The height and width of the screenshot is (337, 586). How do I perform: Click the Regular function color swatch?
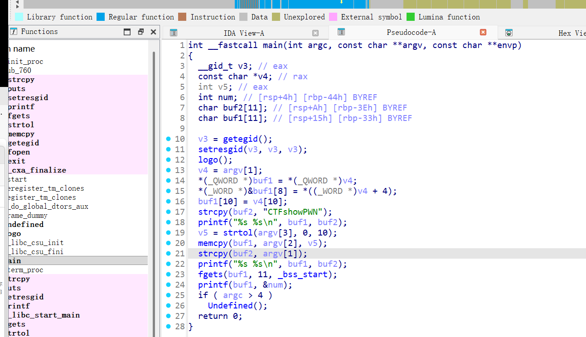coord(101,17)
